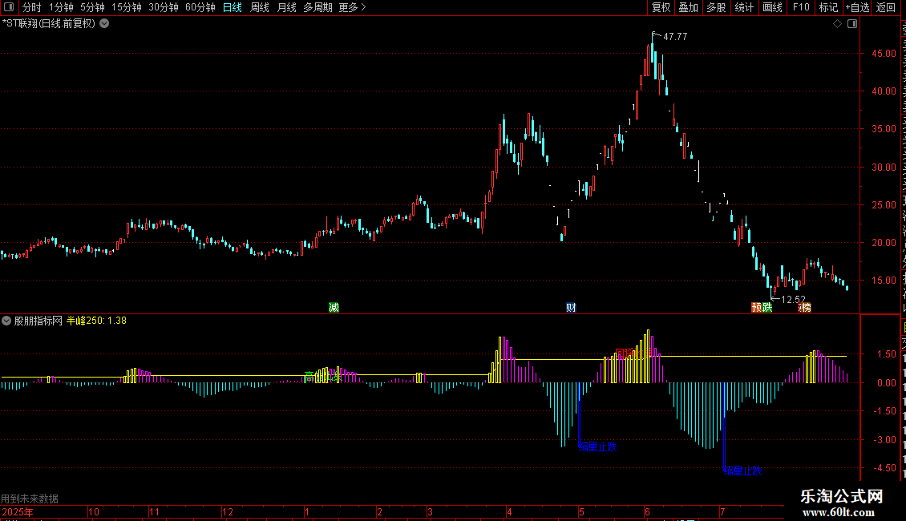Click the 30.00 price axis label
Image resolution: width=906 pixels, height=521 pixels.
pyautogui.click(x=884, y=167)
